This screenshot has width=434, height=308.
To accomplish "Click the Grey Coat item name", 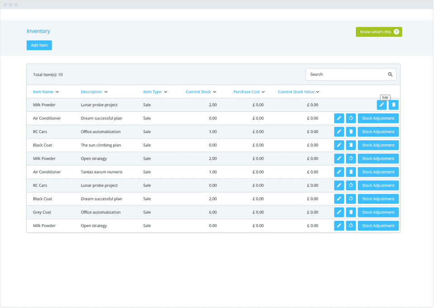I will tap(42, 212).
